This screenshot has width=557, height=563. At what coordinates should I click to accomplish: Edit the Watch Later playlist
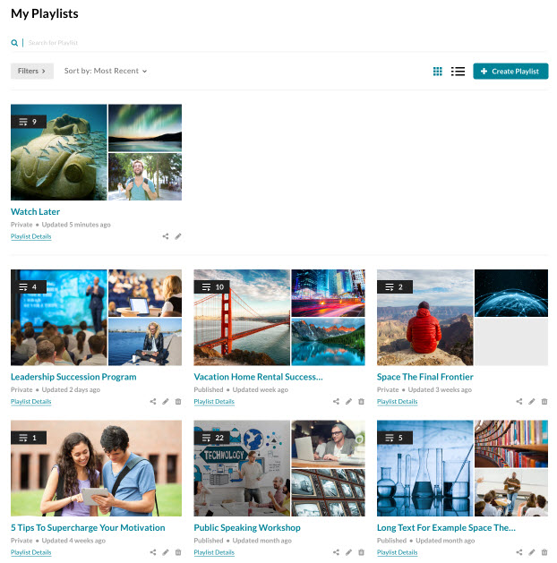[178, 236]
